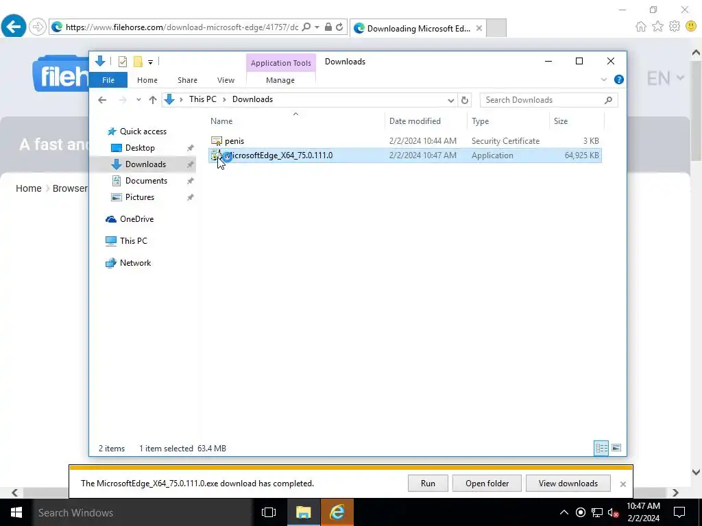Click the security lock icon in address bar
702x526 pixels.
coord(328,27)
